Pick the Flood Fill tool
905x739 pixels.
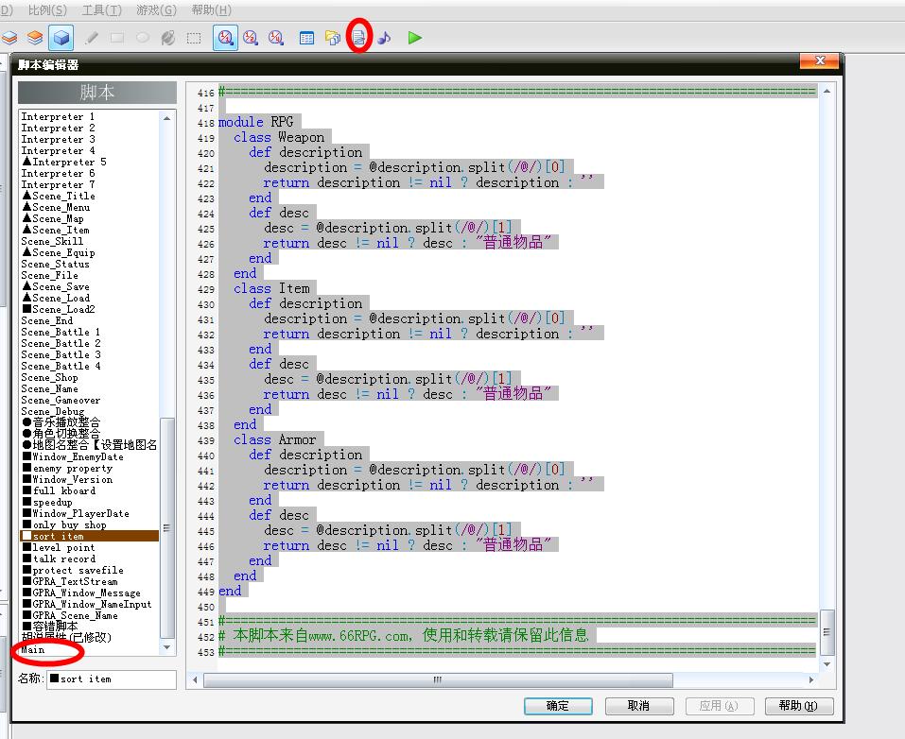point(168,38)
